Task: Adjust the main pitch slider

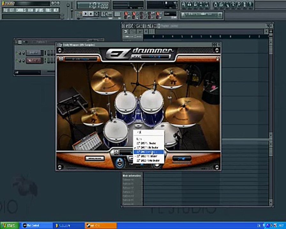Action: (72, 10)
